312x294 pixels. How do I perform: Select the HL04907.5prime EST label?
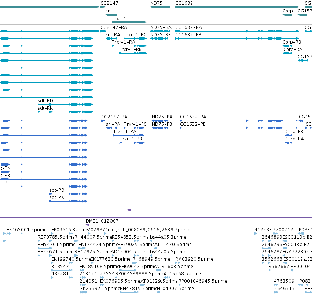(175, 289)
